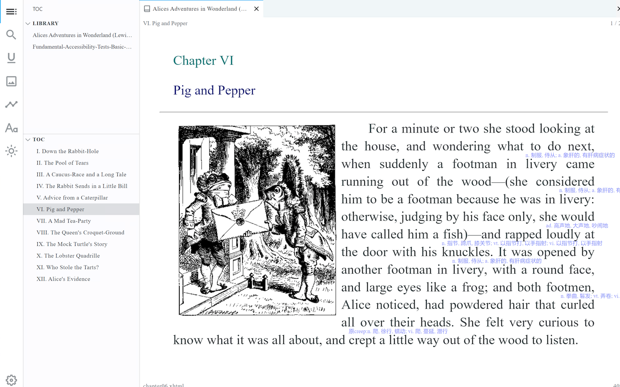Image resolution: width=620 pixels, height=387 pixels.
Task: Go to chapter VII. A Mad Tea-Party
Action: (63, 221)
